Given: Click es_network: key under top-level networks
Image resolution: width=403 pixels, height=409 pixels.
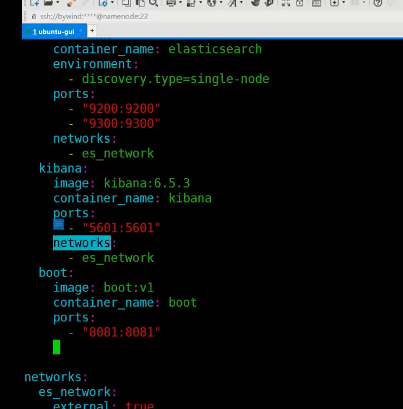Looking at the screenshot, I should click(x=77, y=392).
